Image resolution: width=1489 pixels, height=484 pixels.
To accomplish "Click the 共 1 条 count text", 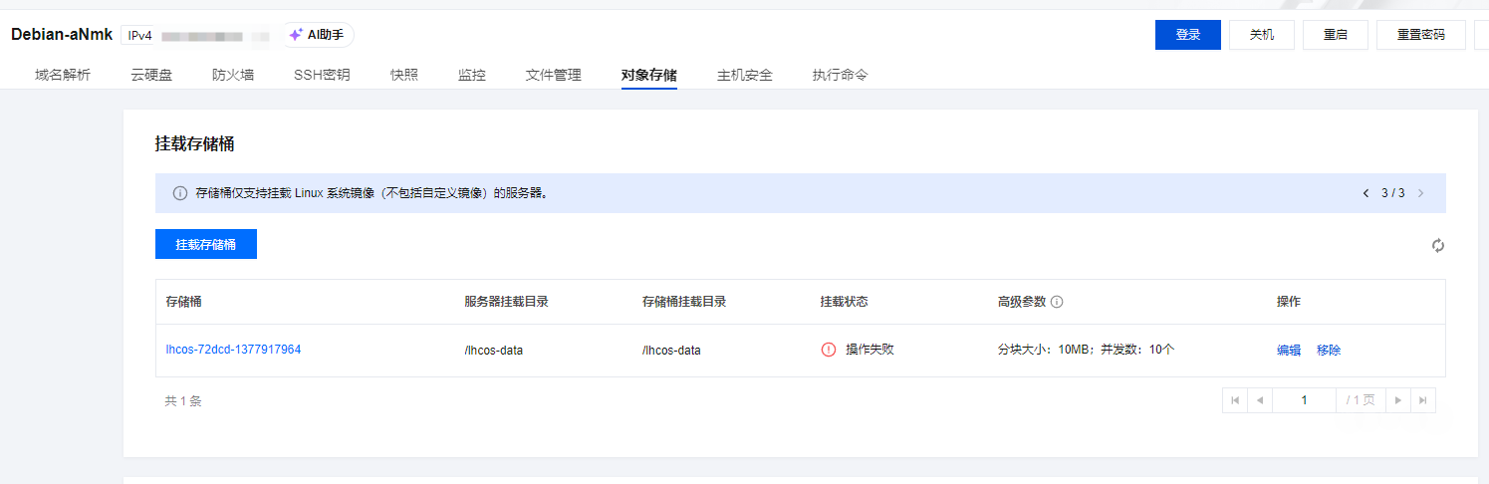I will click(183, 401).
